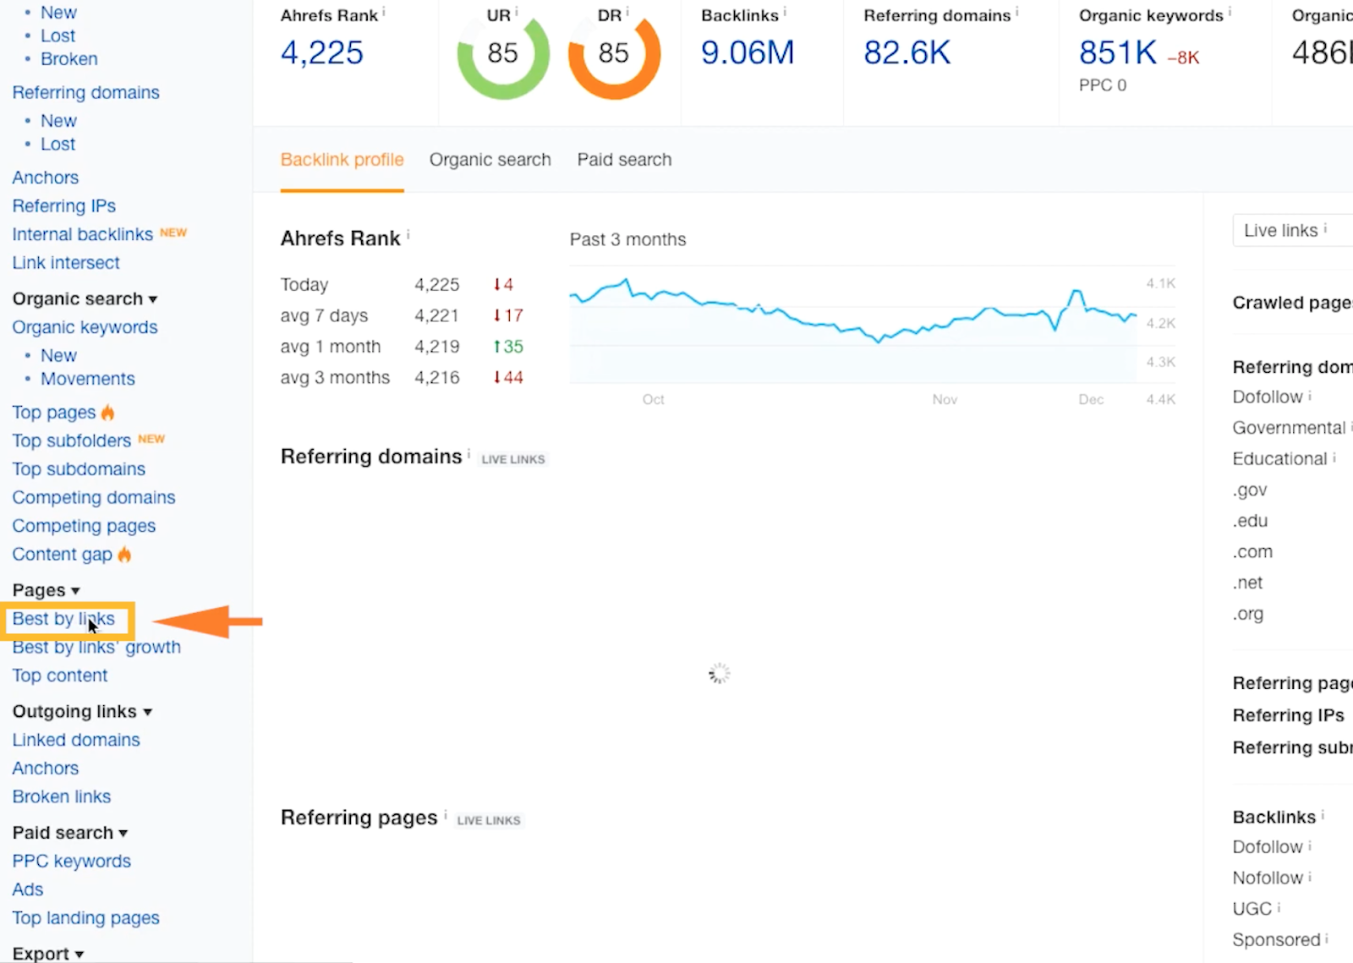Click the info icon beside Organic keywords metric
The height and width of the screenshot is (963, 1353).
tap(1230, 12)
